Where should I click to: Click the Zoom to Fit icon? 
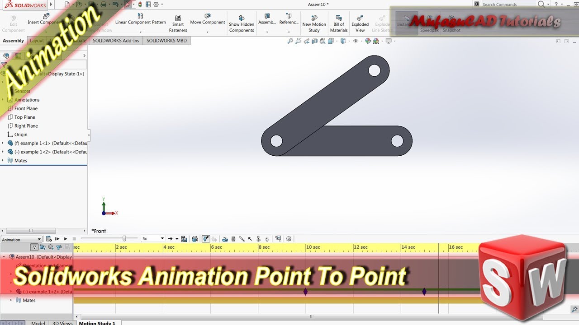[290, 41]
